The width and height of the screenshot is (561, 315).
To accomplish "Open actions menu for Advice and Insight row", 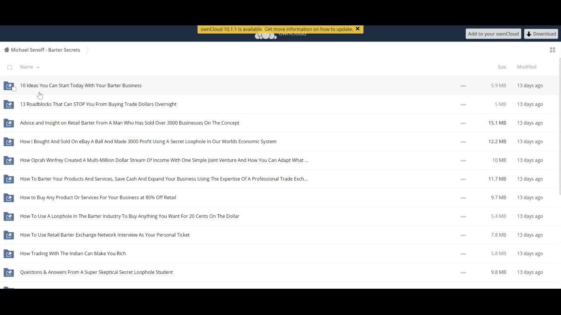I will [463, 123].
